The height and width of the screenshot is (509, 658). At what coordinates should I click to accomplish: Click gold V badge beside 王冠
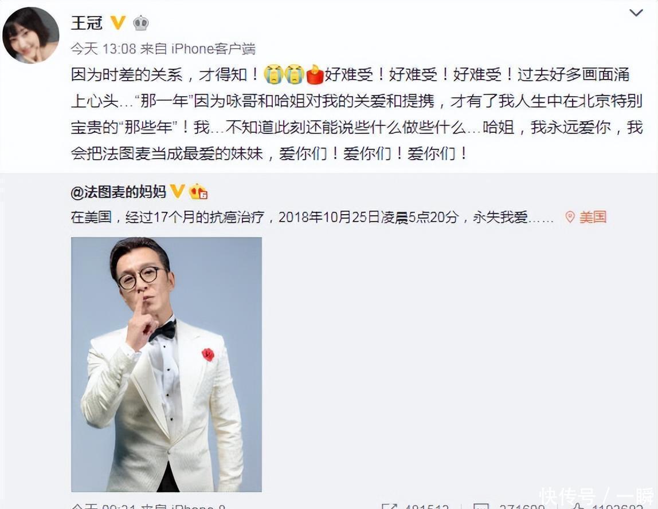[118, 23]
